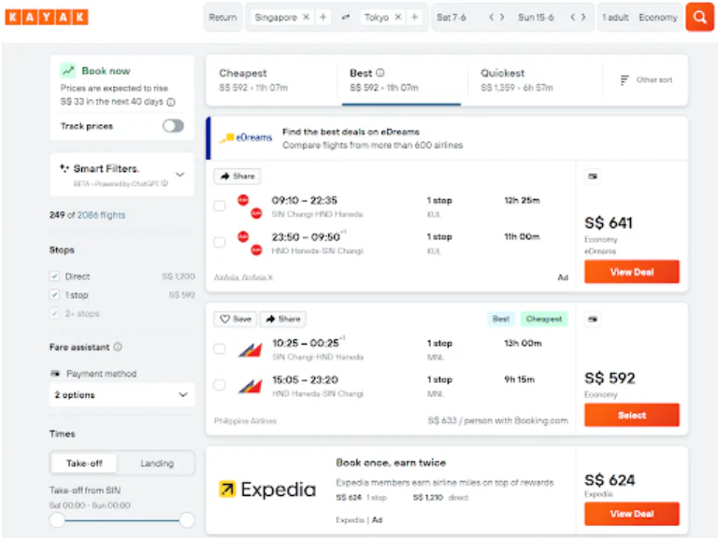Click the plus icon next to Tokyo
Image resolution: width=718 pixels, height=538 pixels.
click(414, 18)
